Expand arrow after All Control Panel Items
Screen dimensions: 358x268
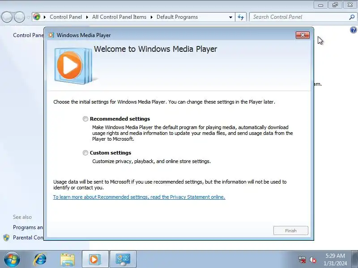pyautogui.click(x=151, y=17)
